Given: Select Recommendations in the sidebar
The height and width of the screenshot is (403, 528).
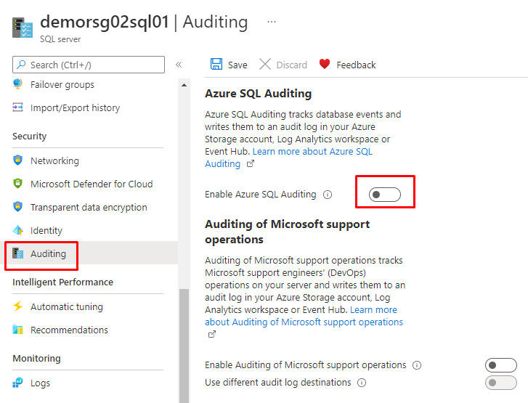Looking at the screenshot, I should coord(69,330).
